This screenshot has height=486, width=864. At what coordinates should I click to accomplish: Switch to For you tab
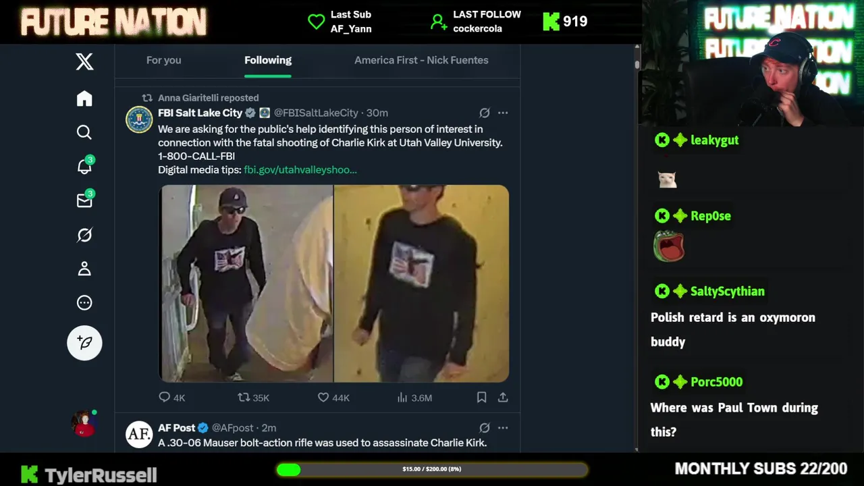[163, 60]
